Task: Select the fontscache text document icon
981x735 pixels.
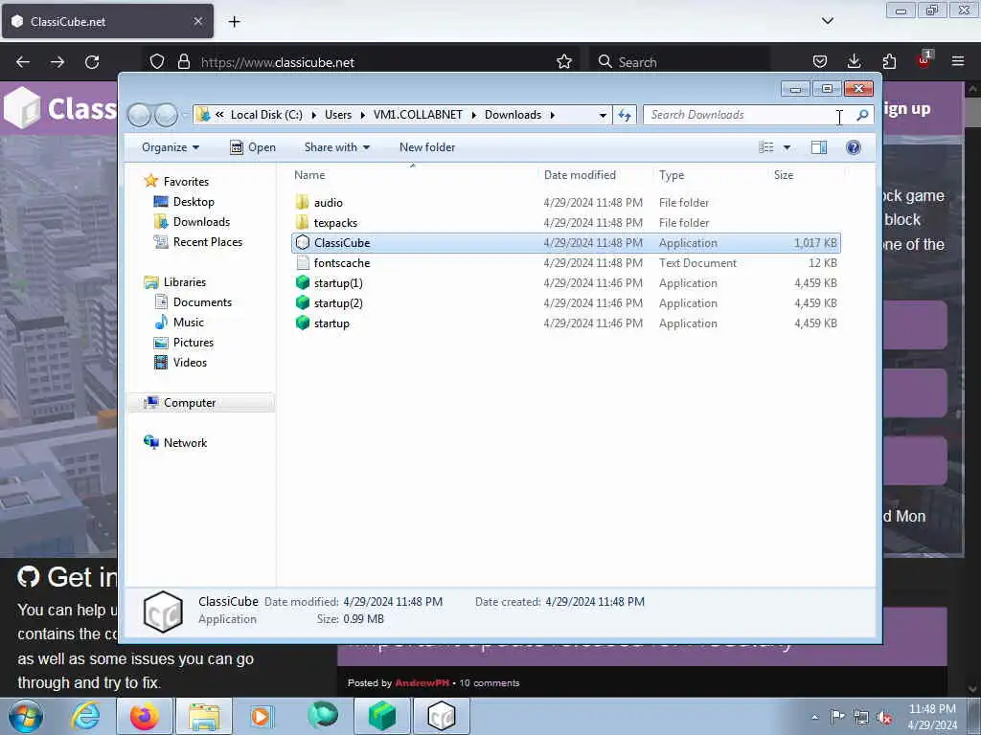Action: coord(302,262)
